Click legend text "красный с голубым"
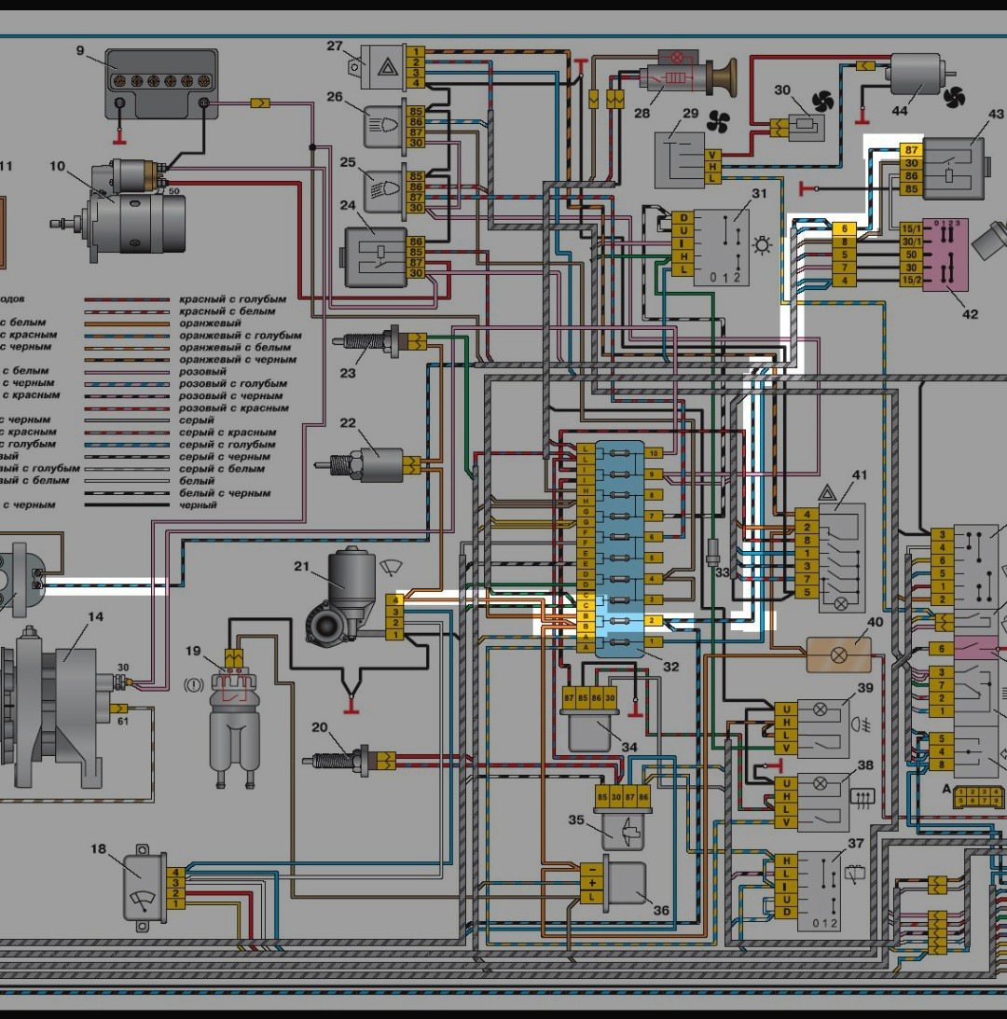Screen dimensions: 1007x1019 click(x=233, y=299)
